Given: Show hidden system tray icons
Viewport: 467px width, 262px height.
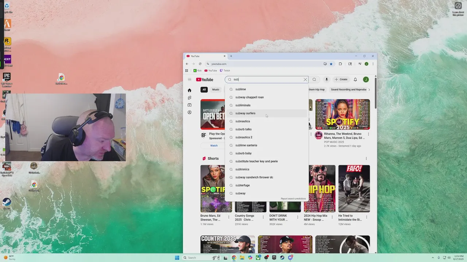Looking at the screenshot, I should point(433,258).
